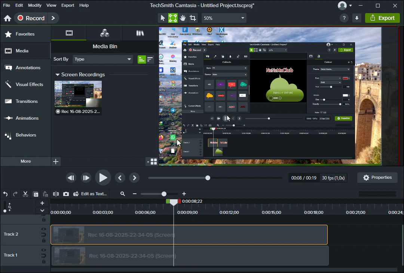Switch media bin to thumbnail grid view
The height and width of the screenshot is (273, 404).
(153, 162)
